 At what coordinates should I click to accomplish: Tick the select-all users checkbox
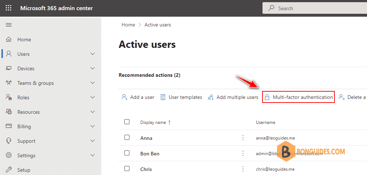point(127,122)
